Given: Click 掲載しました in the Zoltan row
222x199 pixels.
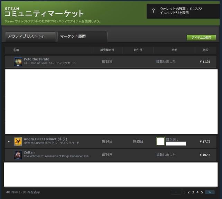Looking at the screenshot, I should (x=166, y=155).
